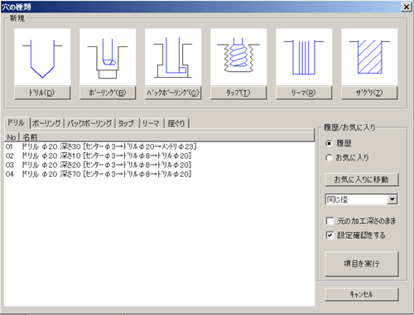414x315 pixels.
Task: Click お気に入りに移動 button
Action: (362, 179)
